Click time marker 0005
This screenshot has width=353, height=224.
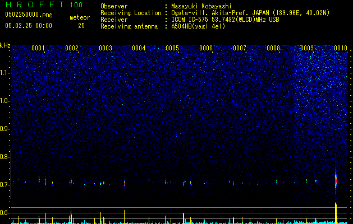click(172, 48)
